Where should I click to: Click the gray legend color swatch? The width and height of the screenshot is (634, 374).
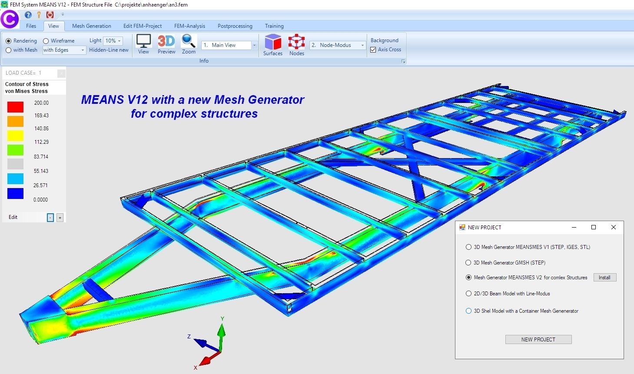15,164
